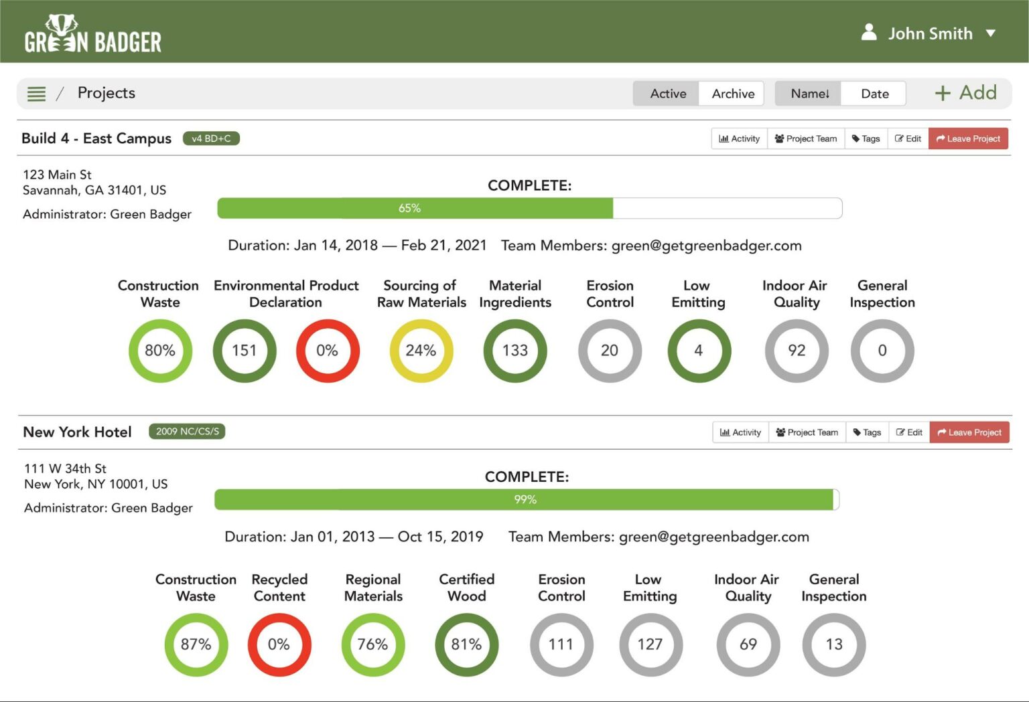Expand the v4 BD+C version badge
Screen dimensions: 1029x702
(x=211, y=139)
